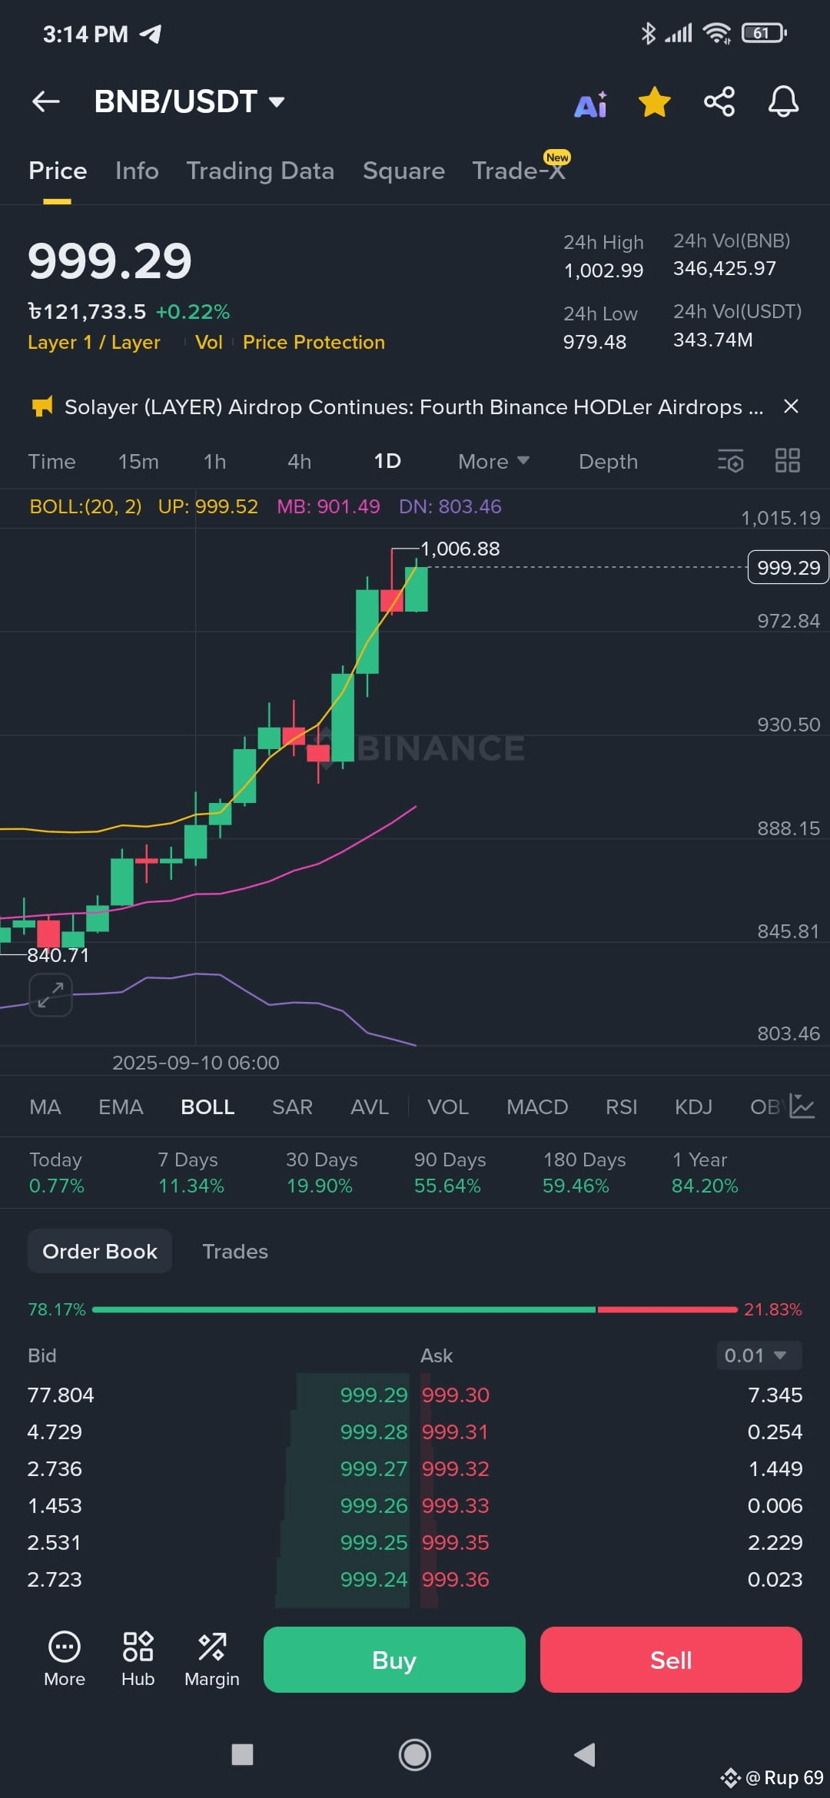Tap the Price Protection tag
Screen dimensions: 830x1798
(x=314, y=342)
